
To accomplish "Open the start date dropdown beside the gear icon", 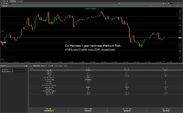I will pos(7,3).
